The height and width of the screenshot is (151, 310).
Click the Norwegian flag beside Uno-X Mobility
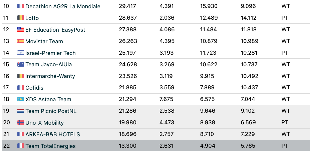(x=21, y=122)
